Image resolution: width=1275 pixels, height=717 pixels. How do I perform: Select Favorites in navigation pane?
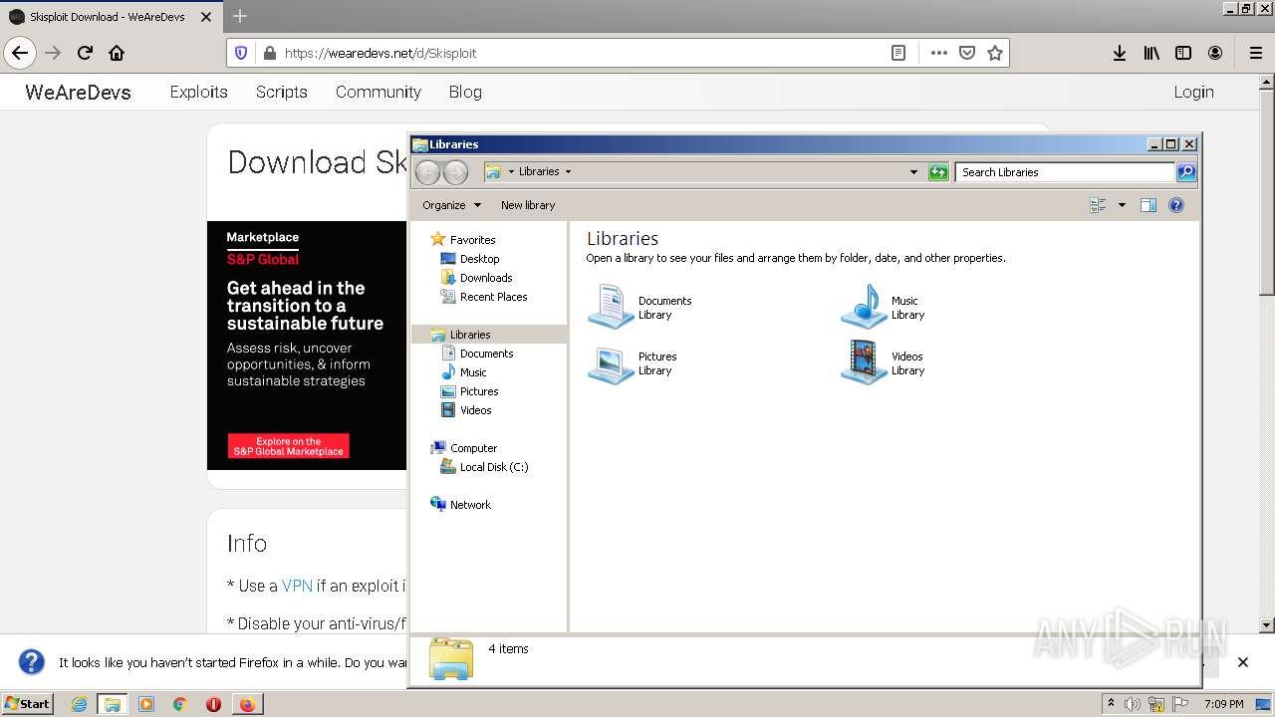click(x=472, y=240)
